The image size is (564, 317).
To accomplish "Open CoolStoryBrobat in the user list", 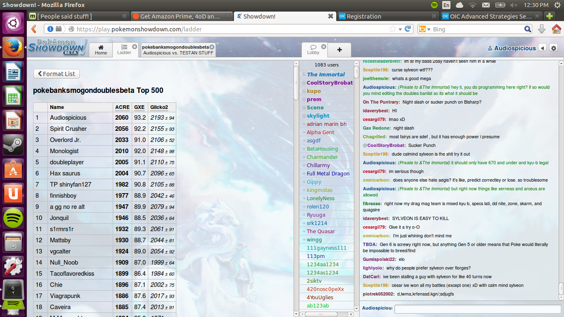I will [329, 83].
